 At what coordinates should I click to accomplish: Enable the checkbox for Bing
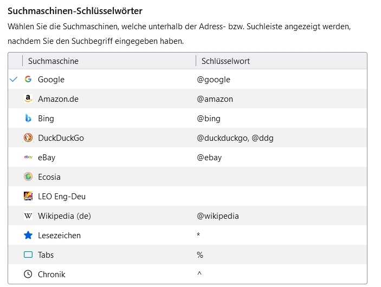pos(14,119)
